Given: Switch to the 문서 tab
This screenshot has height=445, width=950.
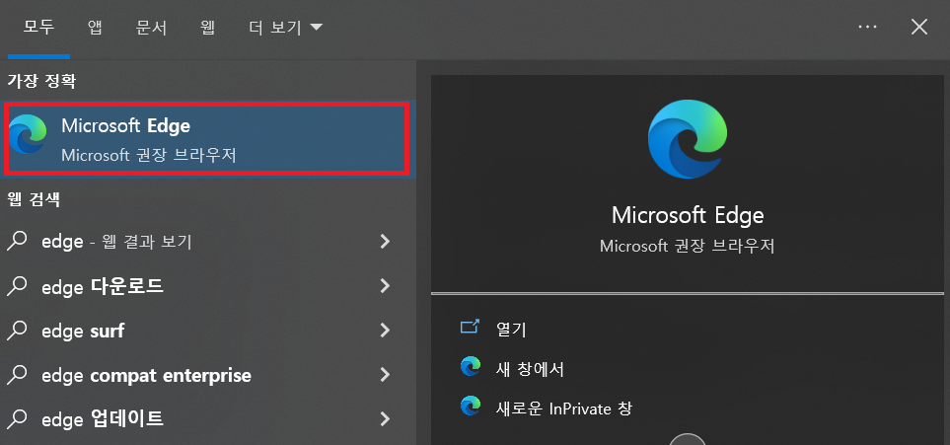Looking at the screenshot, I should pyautogui.click(x=152, y=28).
